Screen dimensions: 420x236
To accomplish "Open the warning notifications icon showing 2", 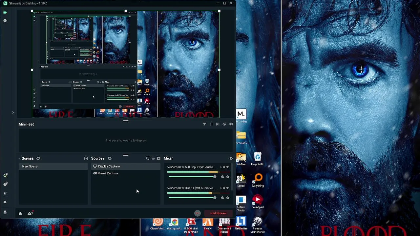I will point(31,213).
